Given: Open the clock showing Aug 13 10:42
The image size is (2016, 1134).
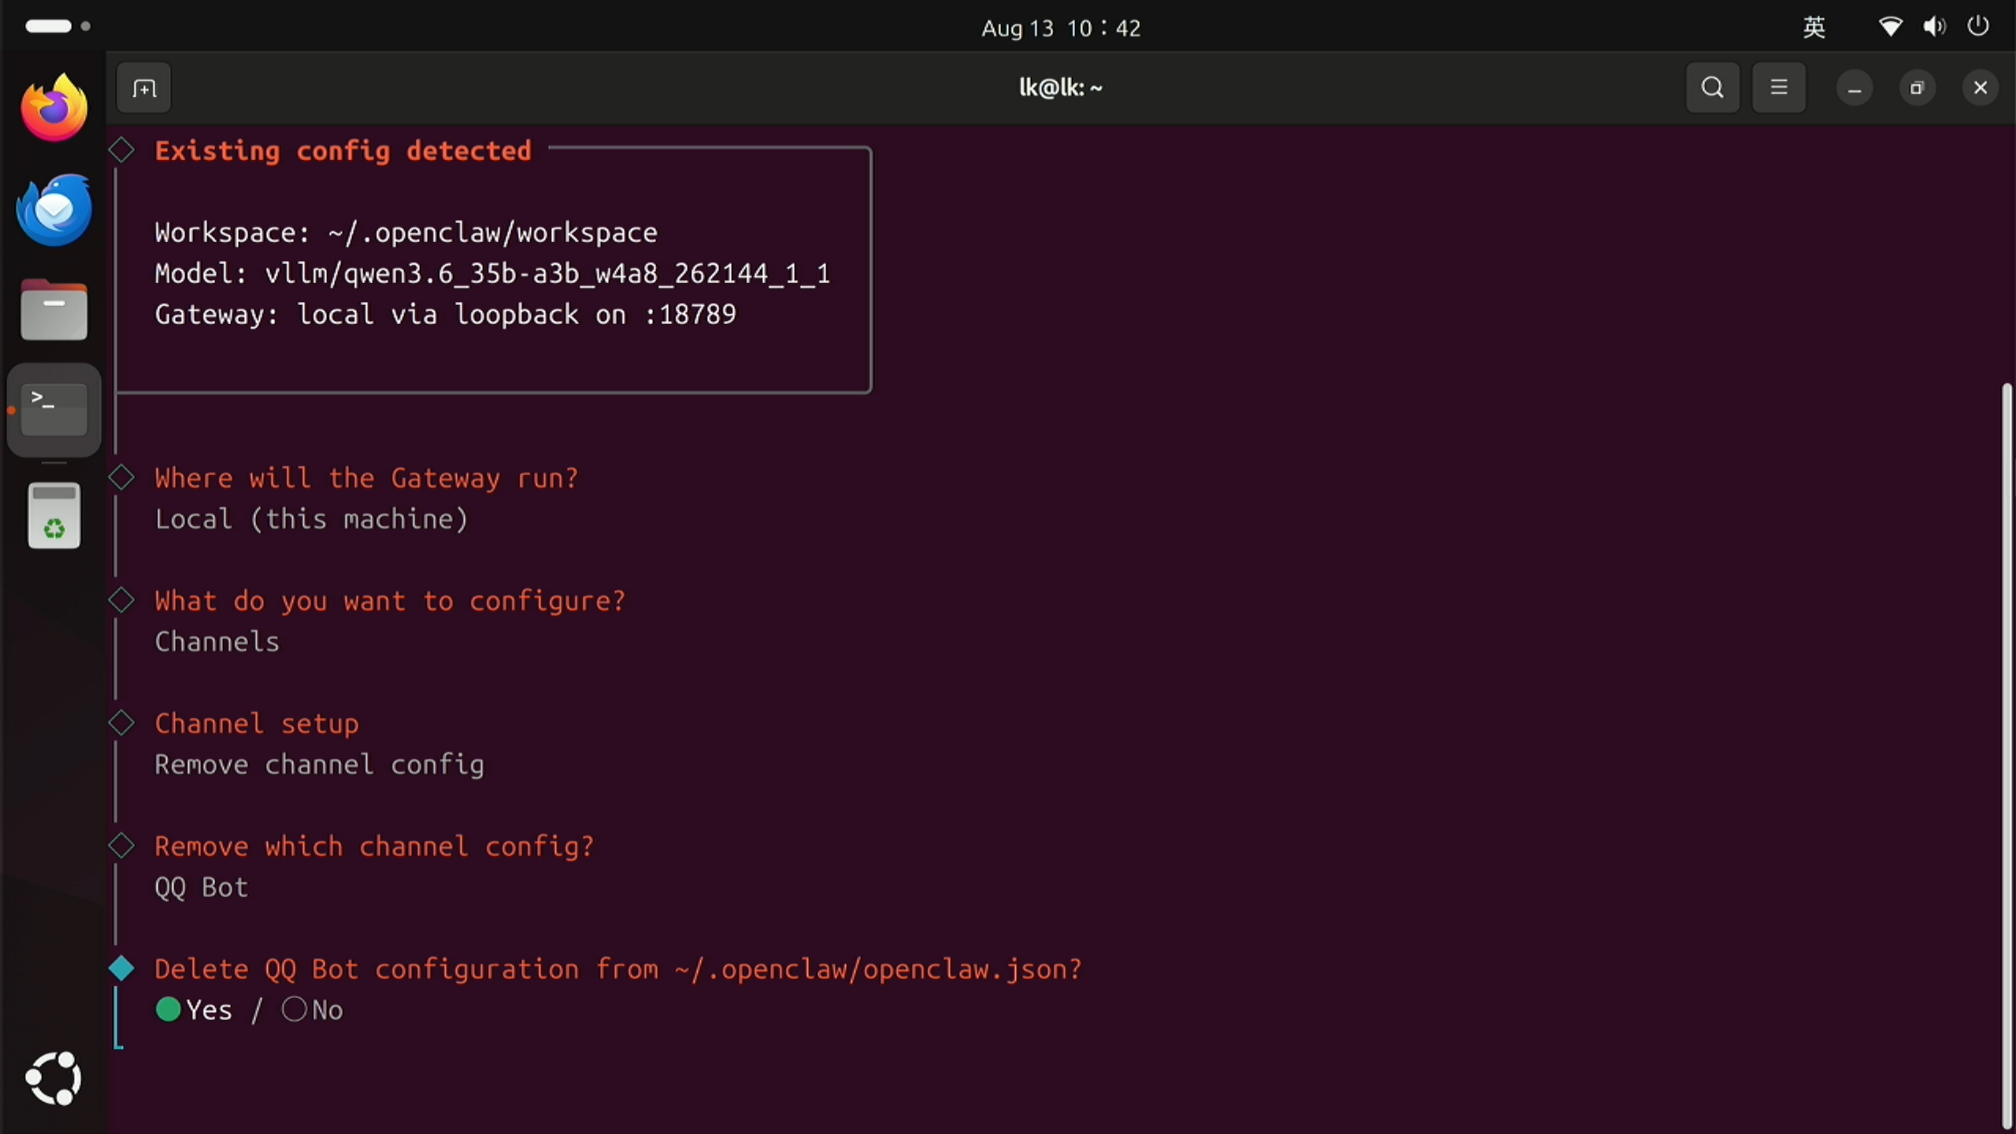Looking at the screenshot, I should pos(1060,28).
